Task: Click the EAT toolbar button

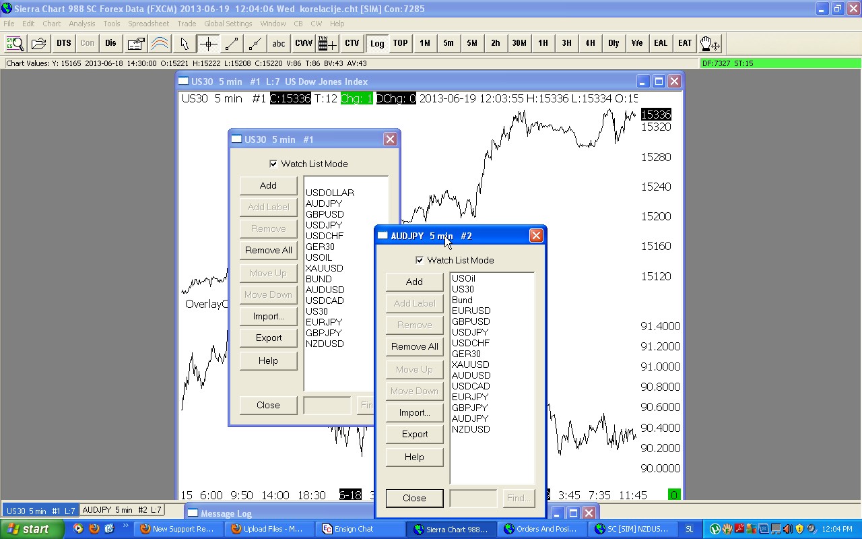Action: pos(685,44)
